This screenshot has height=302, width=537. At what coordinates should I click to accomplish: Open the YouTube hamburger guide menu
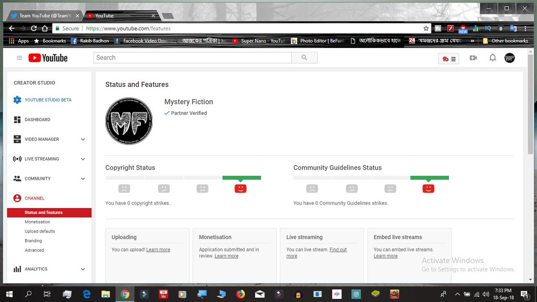[19, 58]
